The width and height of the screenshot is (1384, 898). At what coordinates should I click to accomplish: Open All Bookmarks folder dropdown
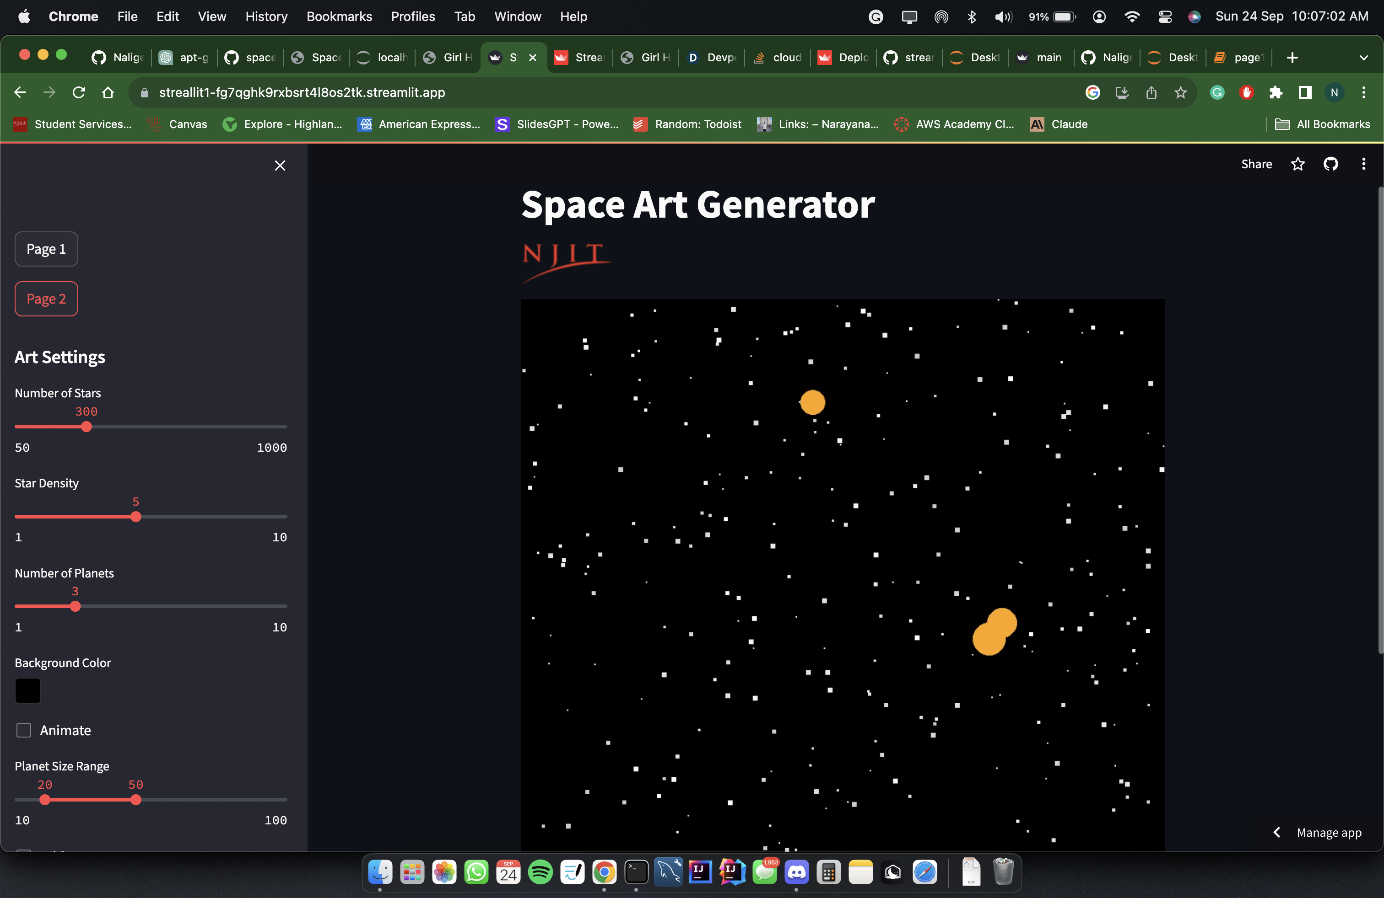pos(1322,124)
